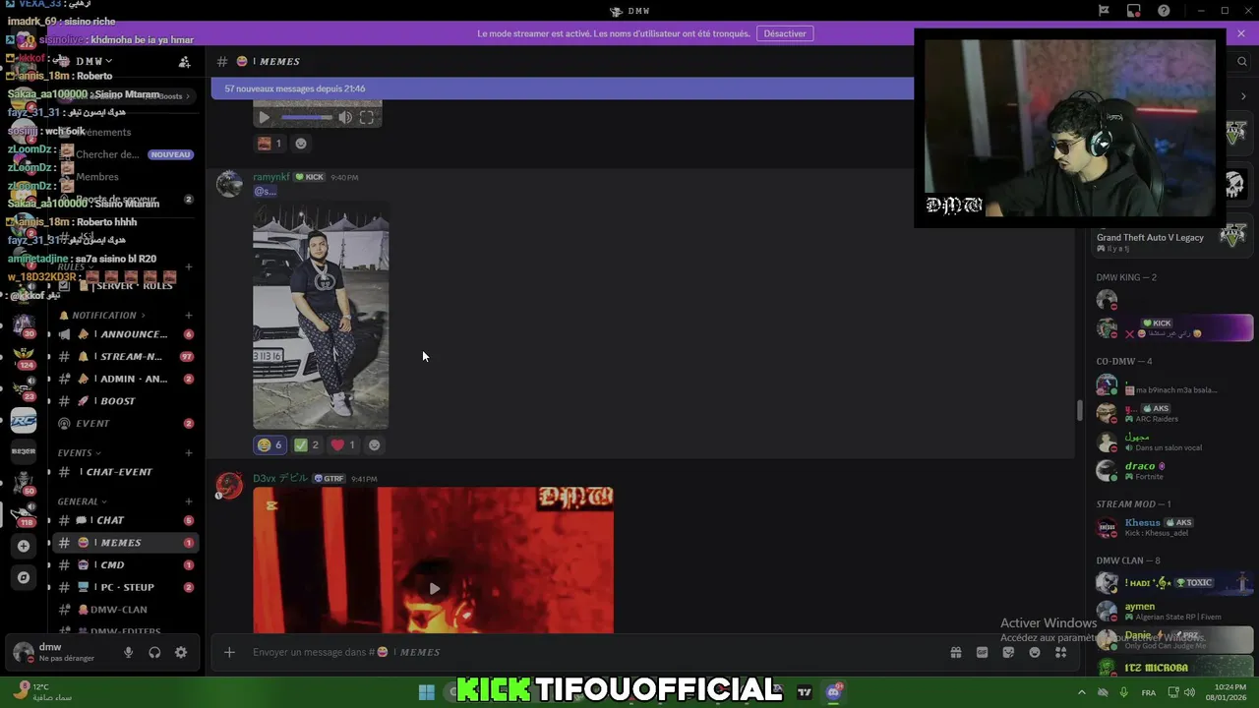Open the STREAM-N channel
The width and height of the screenshot is (1259, 708).
125,356
